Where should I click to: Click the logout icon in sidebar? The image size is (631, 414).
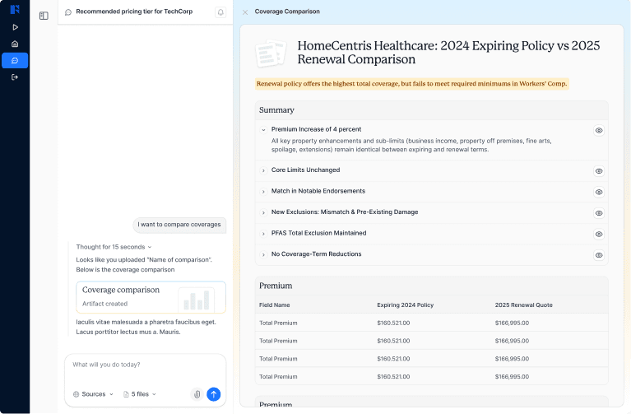(x=15, y=77)
